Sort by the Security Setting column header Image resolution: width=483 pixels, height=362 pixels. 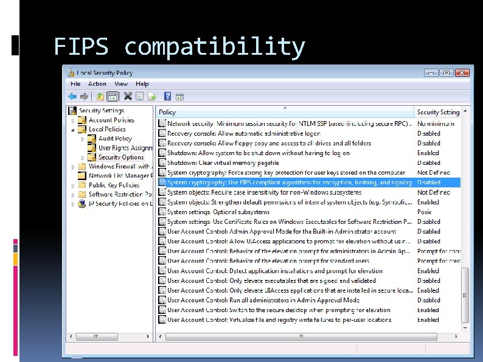[x=437, y=112]
